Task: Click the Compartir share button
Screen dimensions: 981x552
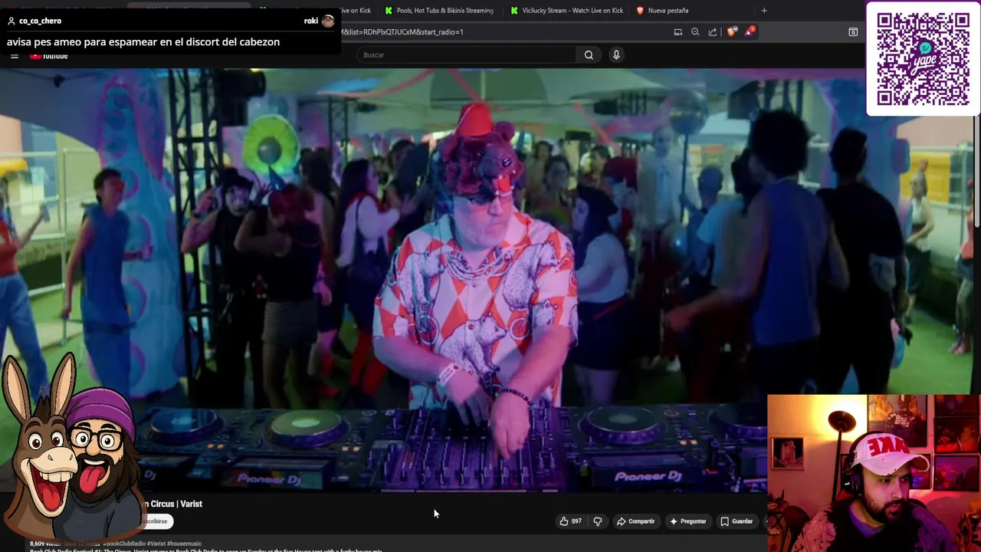Action: (x=635, y=521)
